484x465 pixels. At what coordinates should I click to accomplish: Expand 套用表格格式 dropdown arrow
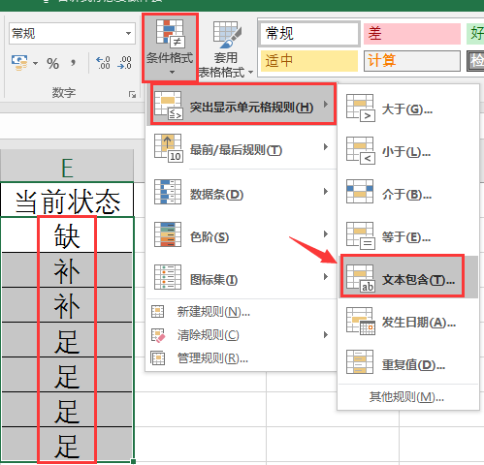coord(250,73)
